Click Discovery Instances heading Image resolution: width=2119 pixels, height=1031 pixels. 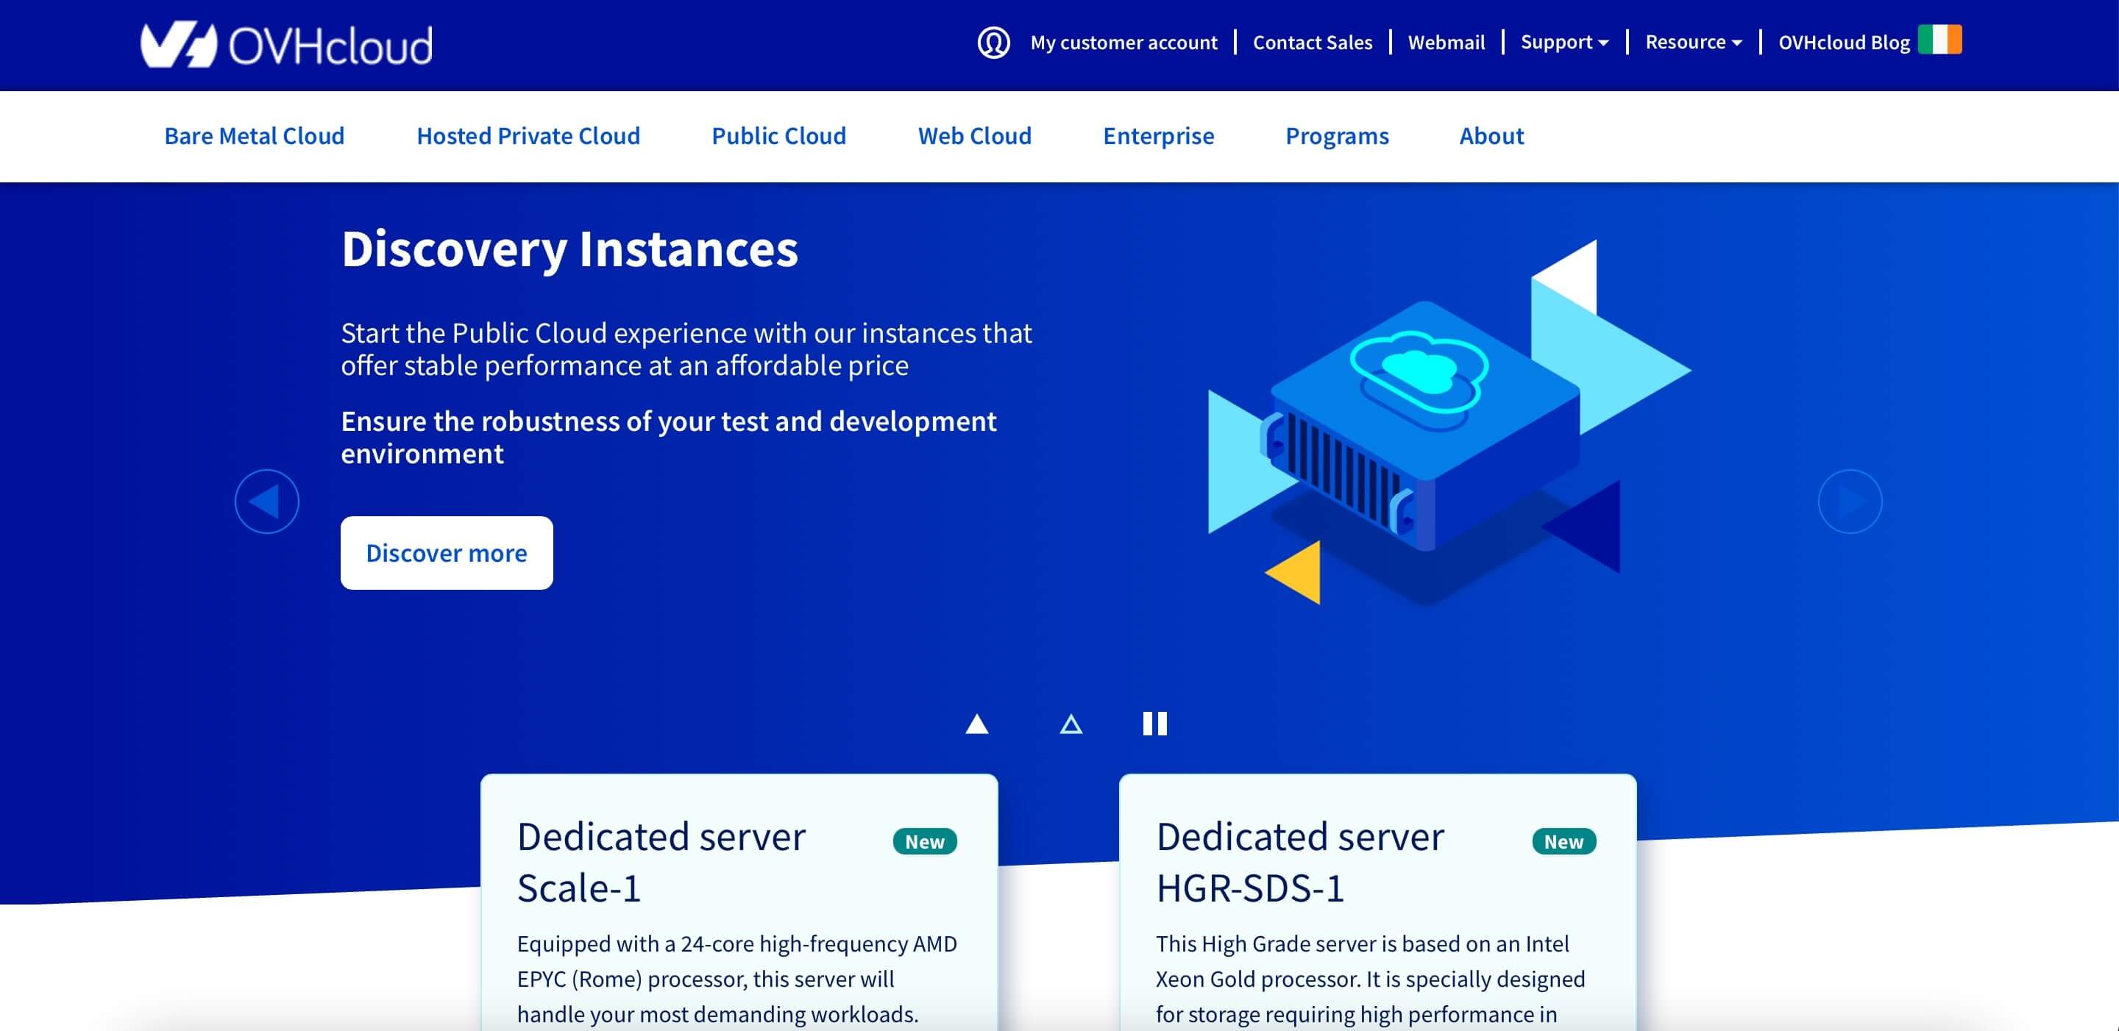pos(569,249)
